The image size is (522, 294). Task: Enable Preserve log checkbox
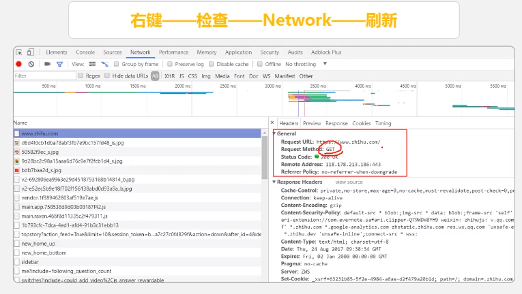(170, 64)
